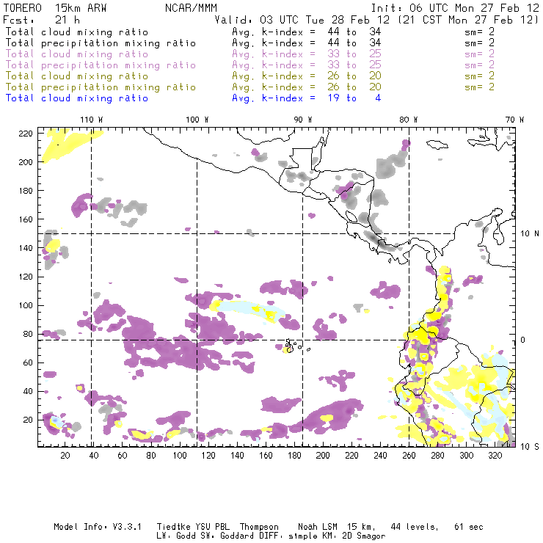Click the "70 W" longitude label

pyautogui.click(x=514, y=120)
